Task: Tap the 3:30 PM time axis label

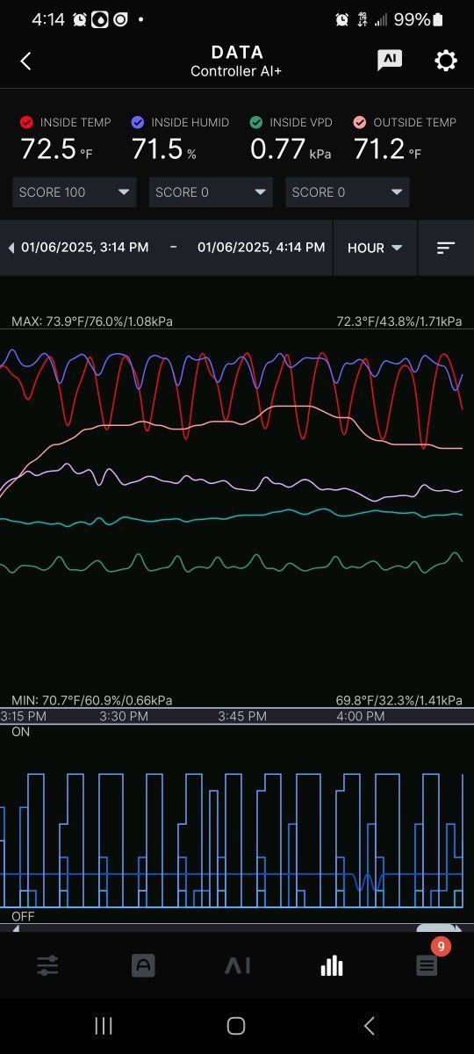Action: click(124, 717)
